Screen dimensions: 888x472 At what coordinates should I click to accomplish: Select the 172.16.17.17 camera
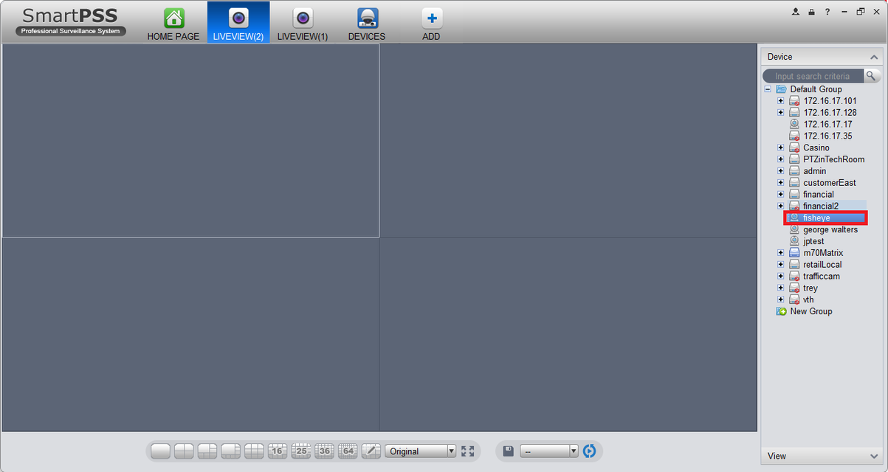827,125
